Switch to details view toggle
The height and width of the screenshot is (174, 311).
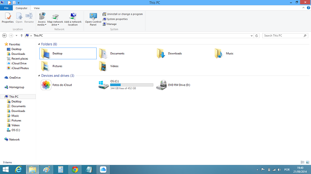(302, 162)
